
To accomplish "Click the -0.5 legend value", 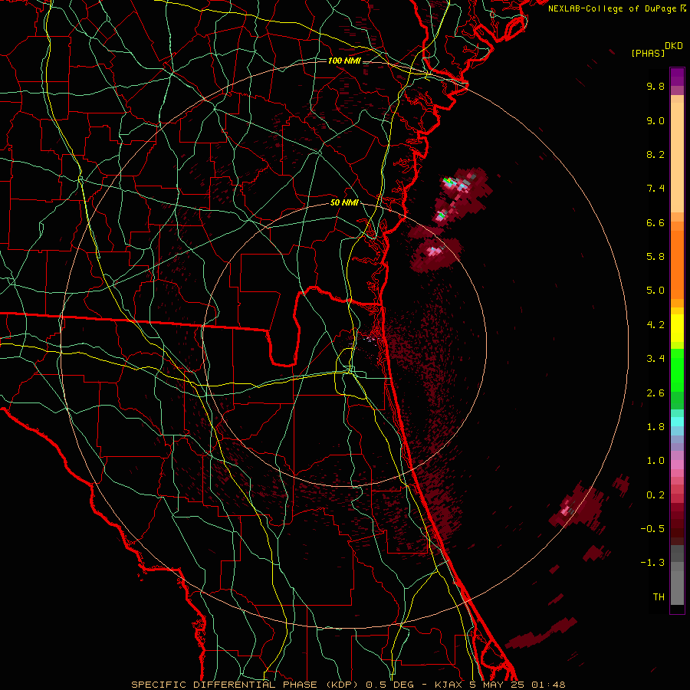I will [652, 529].
